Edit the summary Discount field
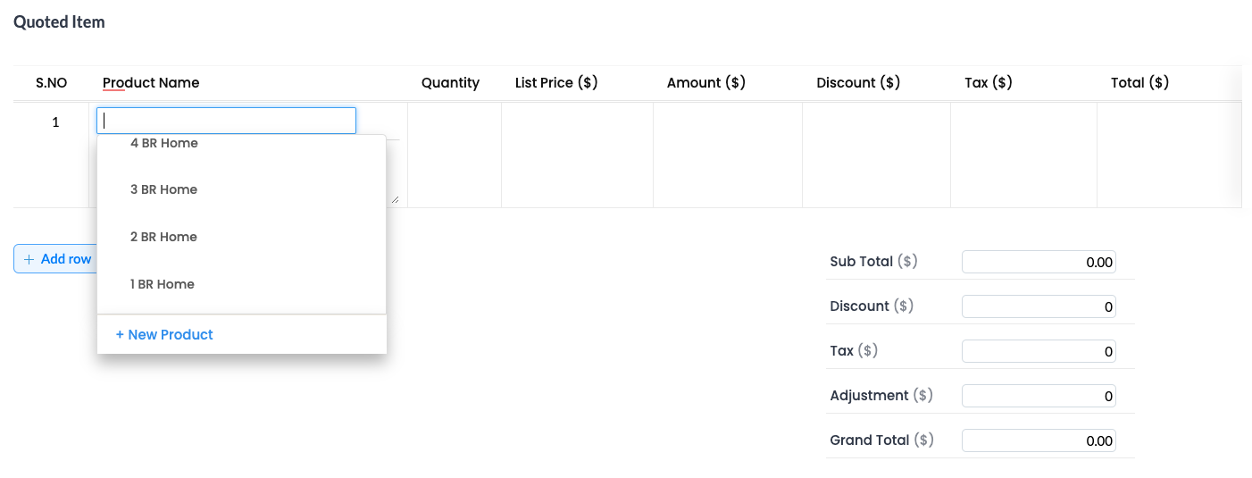 1039,307
